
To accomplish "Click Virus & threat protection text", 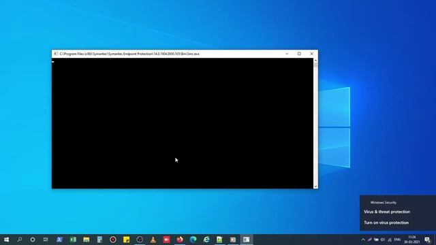I will [x=387, y=212].
